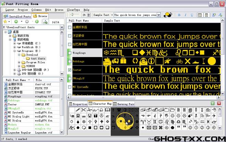This screenshot has width=226, height=142.
Task: Switch to the Properties tab
Action: pos(78,104)
